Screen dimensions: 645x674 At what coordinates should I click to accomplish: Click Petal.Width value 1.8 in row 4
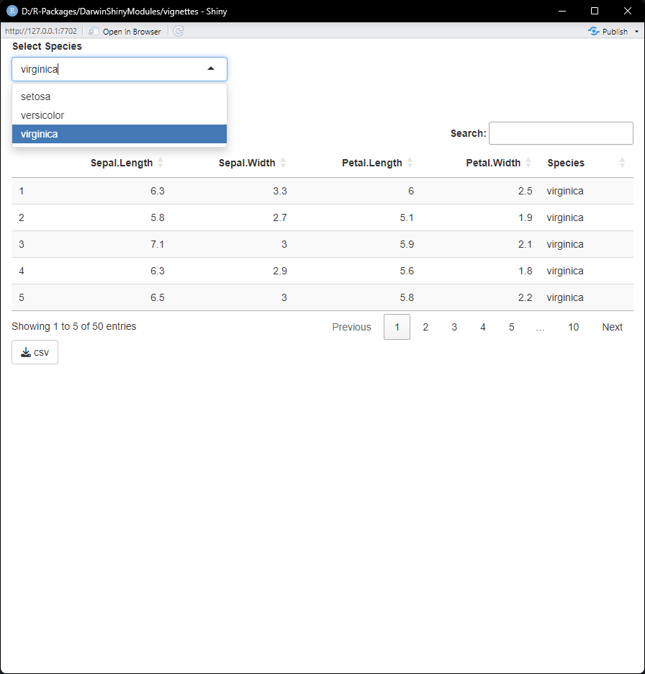(525, 271)
